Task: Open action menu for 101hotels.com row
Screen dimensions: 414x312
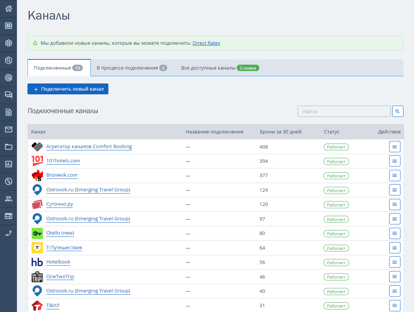Action: click(395, 161)
